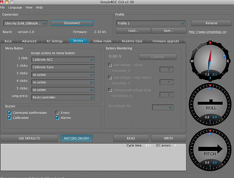234x178 pixels.
Task: Enable the Errors buzzer checkbox
Action: [57, 113]
